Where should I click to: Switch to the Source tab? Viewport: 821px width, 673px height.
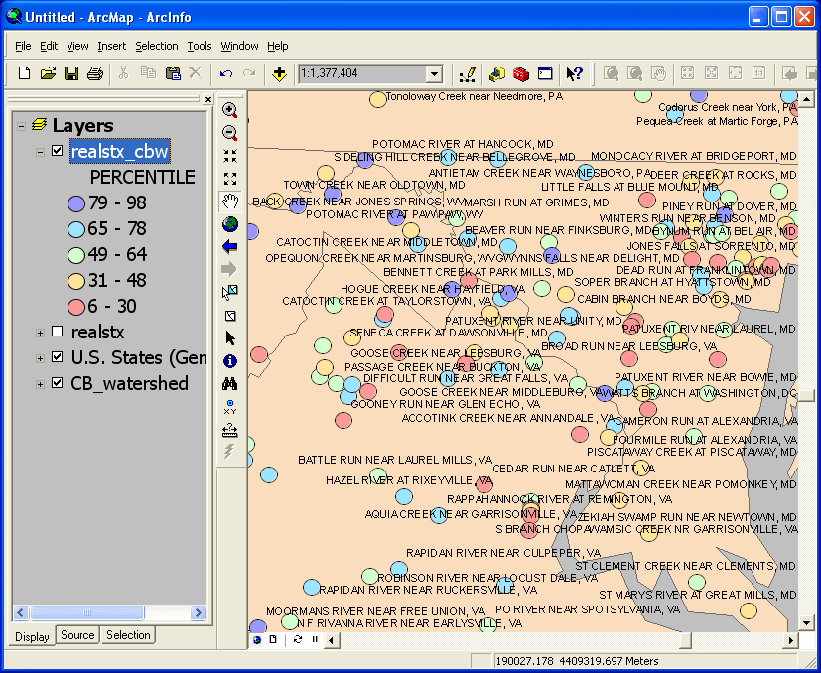coord(77,635)
